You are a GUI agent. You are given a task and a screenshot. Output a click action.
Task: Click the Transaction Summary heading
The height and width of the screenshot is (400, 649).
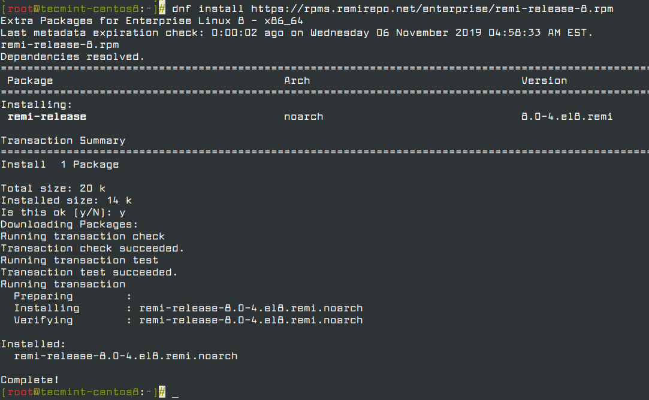coord(63,141)
